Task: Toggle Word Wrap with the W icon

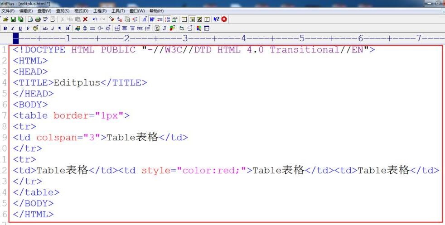Action: (x=152, y=19)
